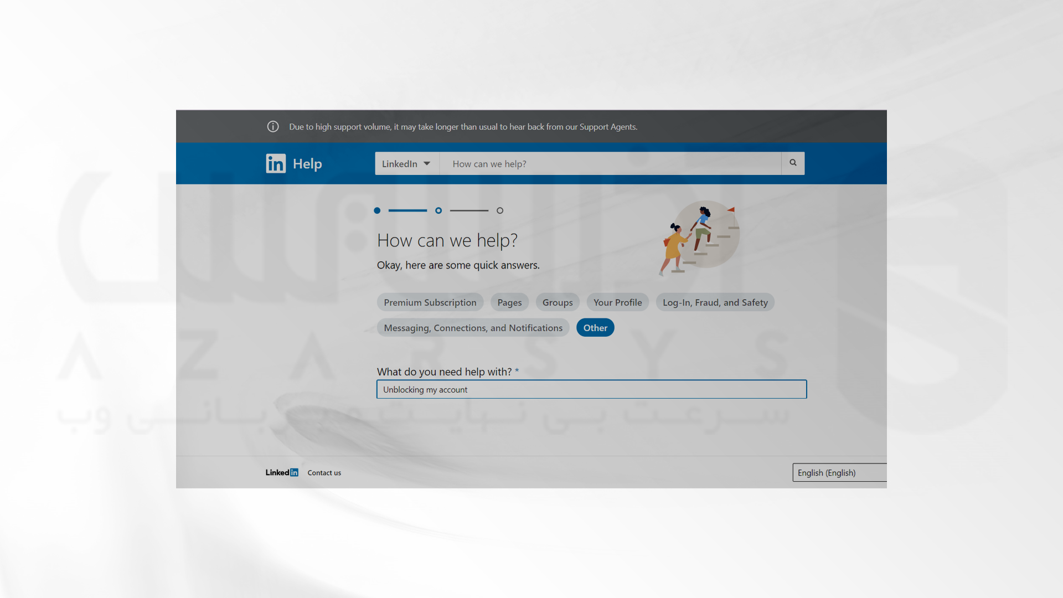This screenshot has width=1063, height=598.
Task: Click the info icon in the notice banner
Action: click(273, 127)
